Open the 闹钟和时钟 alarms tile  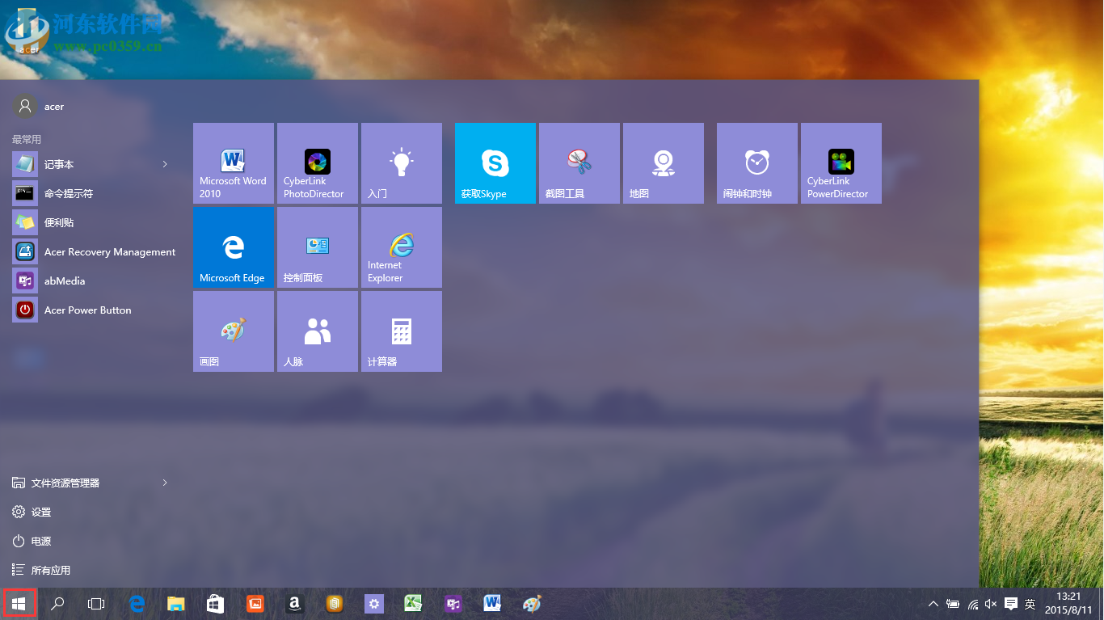point(756,162)
